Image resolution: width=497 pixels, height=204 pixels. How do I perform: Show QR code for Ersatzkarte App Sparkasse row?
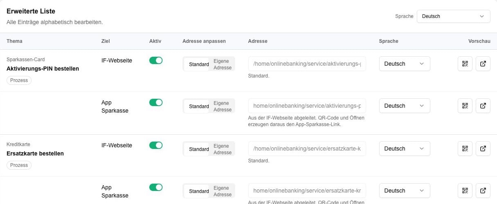pyautogui.click(x=465, y=191)
